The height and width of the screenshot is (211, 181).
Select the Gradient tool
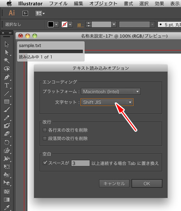coord(7,199)
